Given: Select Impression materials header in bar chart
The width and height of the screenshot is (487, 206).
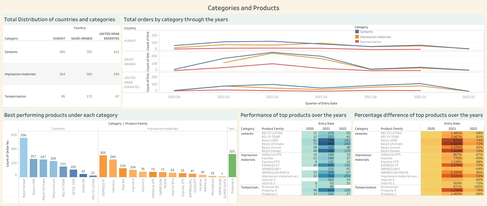Looking at the screenshot, I should (x=163, y=129).
